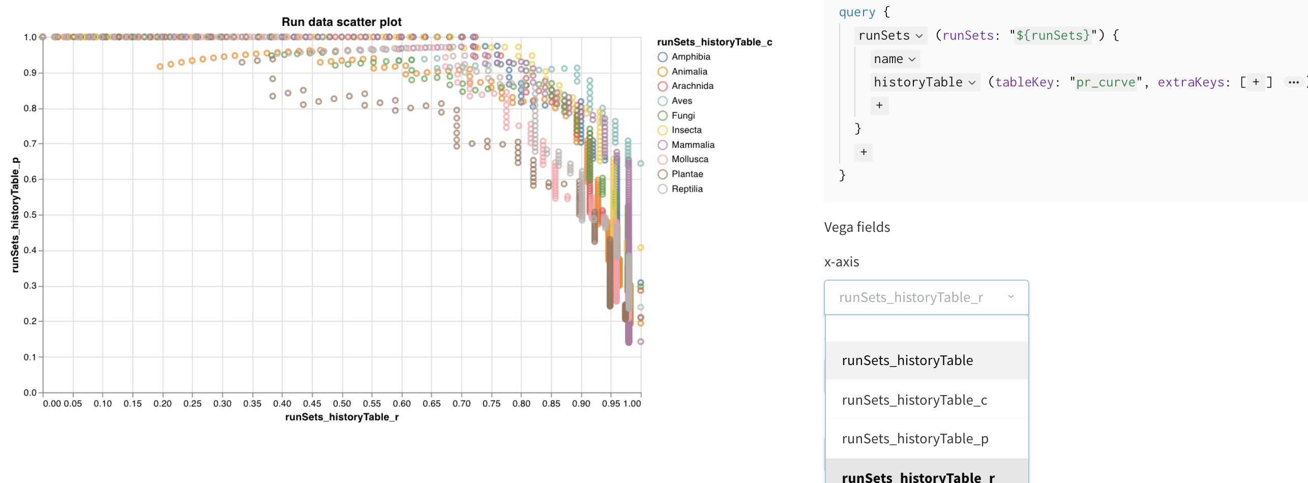Click the Aves teal circle legend icon
The height and width of the screenshot is (483, 1308).
pyautogui.click(x=663, y=101)
